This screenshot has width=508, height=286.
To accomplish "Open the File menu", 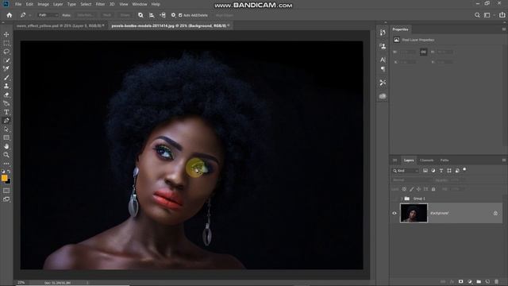I will point(18,4).
